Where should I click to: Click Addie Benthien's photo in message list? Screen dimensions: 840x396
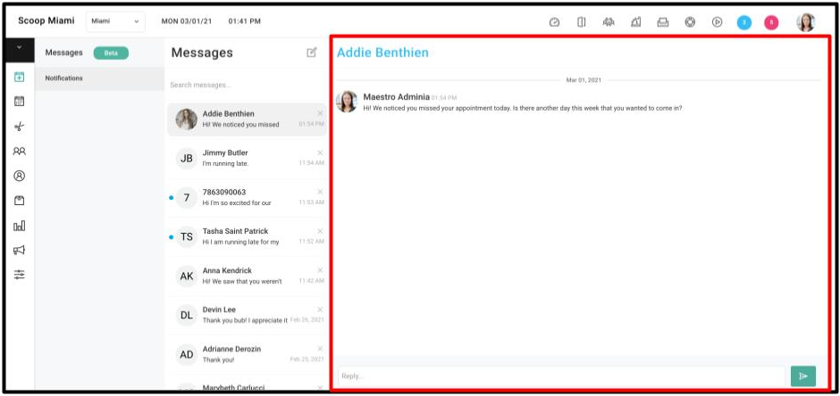(x=187, y=120)
